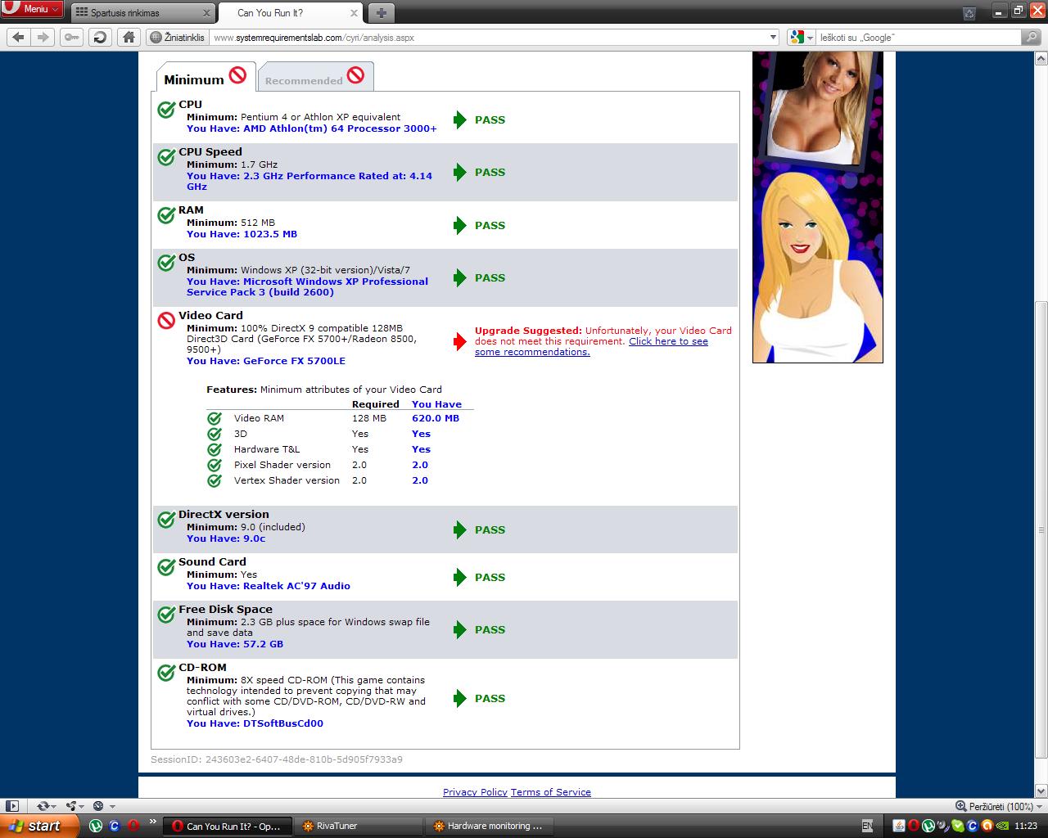The width and height of the screenshot is (1048, 838).
Task: Click the password wand key icon
Action: [x=72, y=38]
